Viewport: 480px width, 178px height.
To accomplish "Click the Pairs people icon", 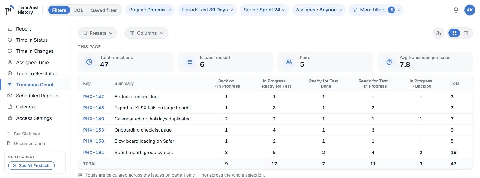I will [x=289, y=62].
